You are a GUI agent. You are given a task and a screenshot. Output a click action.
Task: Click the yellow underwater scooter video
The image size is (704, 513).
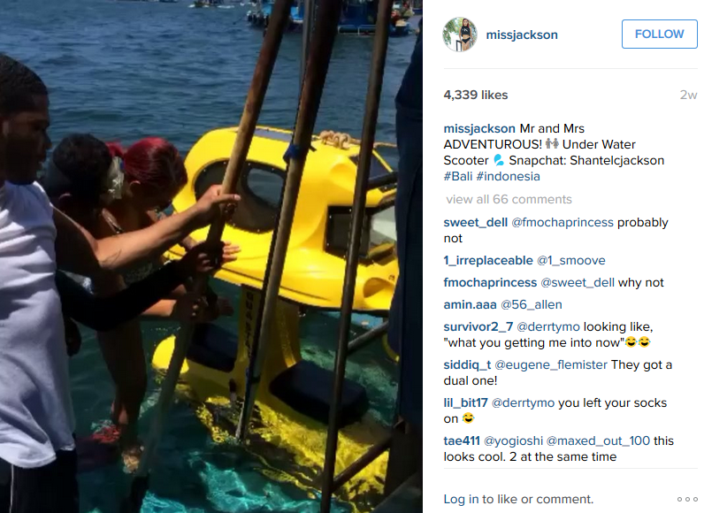point(211,256)
